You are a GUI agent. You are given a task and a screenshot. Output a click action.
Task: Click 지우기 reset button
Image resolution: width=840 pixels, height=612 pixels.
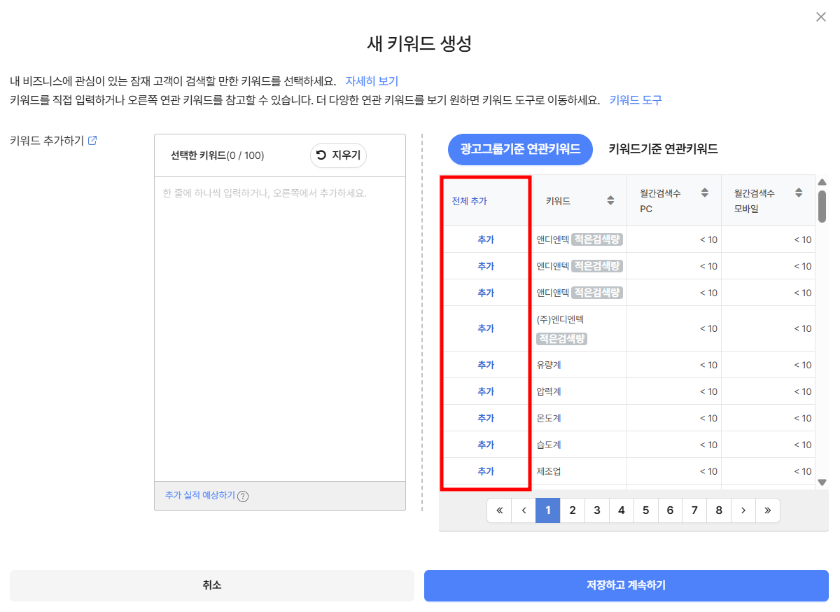coord(339,155)
